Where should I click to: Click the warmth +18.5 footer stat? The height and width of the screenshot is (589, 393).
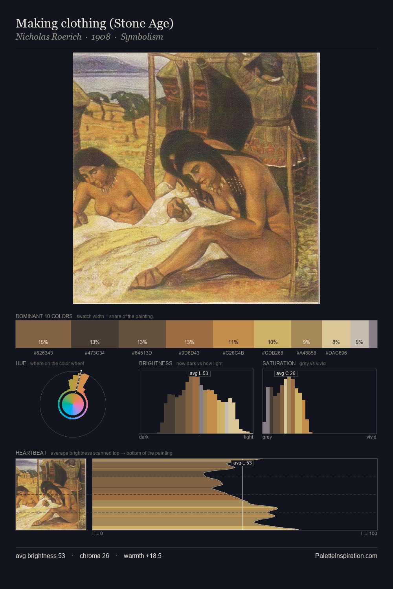[143, 556]
